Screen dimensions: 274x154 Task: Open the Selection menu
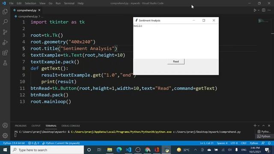click(30, 3)
